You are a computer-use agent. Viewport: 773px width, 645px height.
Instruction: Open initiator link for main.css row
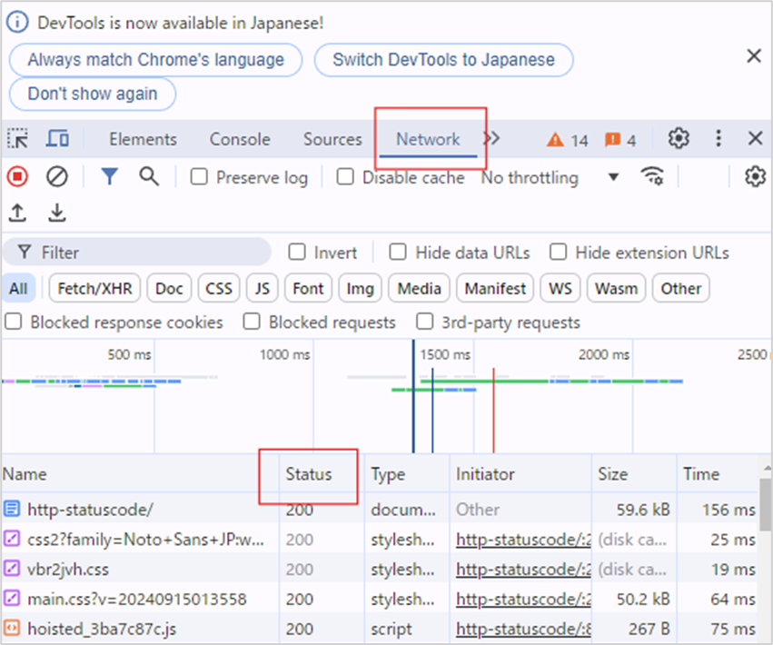523,599
